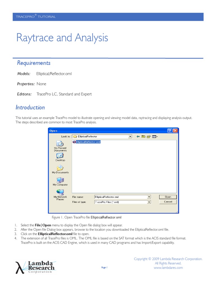Click the Back arrow in Open dialog
Image resolution: width=216 pixels, height=288 pixels.
[138, 136]
